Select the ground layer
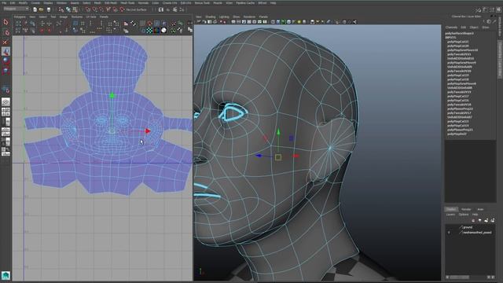503x283 pixels. coord(468,227)
